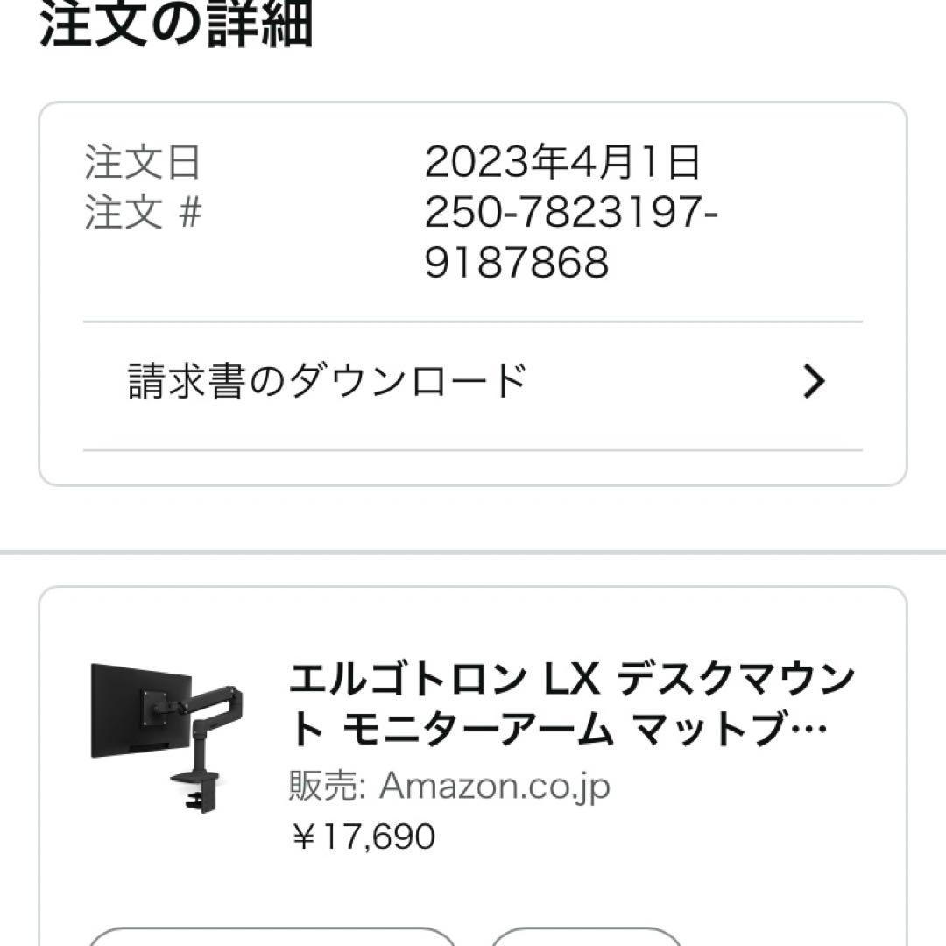Select the order date 2023年4月1日
Viewport: 946px width, 946px height.
[x=565, y=164]
